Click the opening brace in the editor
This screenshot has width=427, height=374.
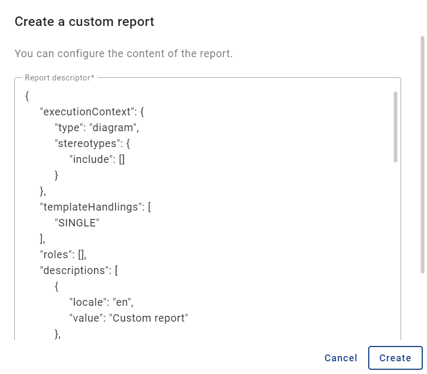(x=26, y=95)
